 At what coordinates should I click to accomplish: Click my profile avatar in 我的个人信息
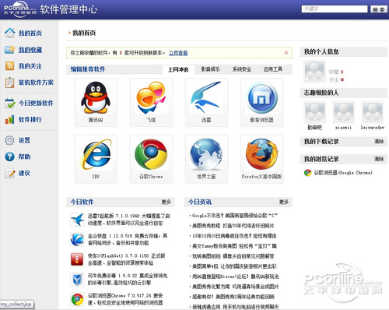coord(314,71)
